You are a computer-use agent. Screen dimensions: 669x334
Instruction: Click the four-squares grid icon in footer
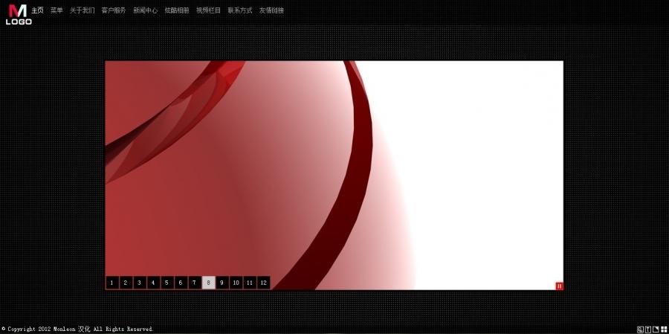click(x=664, y=330)
